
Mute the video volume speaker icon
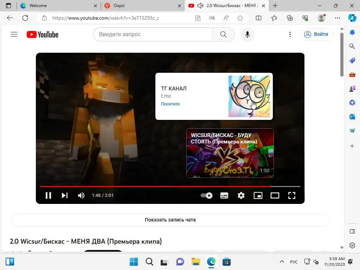pyautogui.click(x=81, y=195)
